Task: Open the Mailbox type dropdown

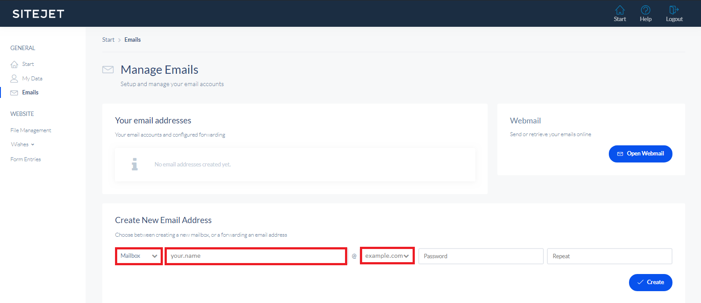Action: coord(139,256)
